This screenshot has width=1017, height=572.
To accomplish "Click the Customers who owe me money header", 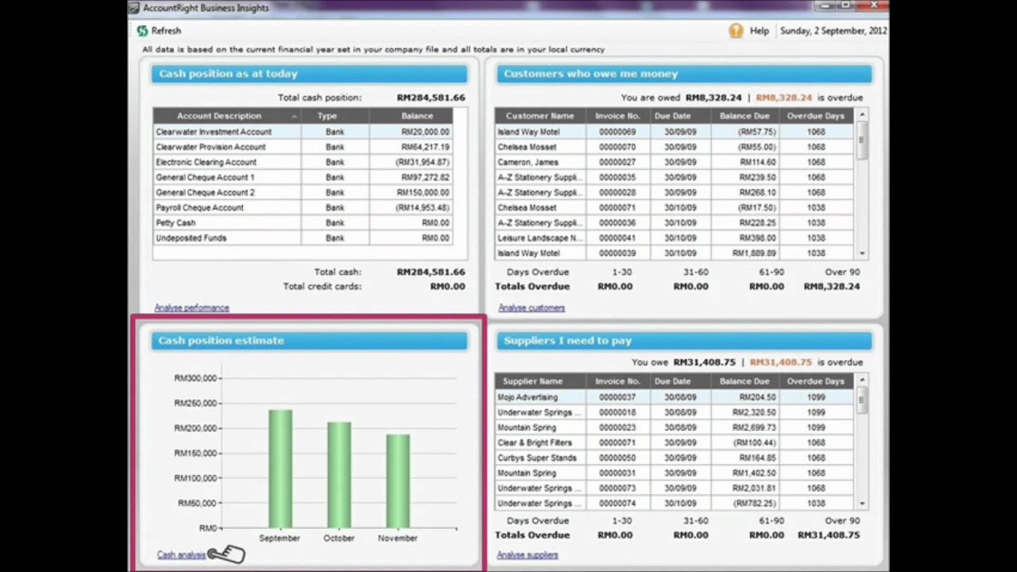I will tap(684, 74).
